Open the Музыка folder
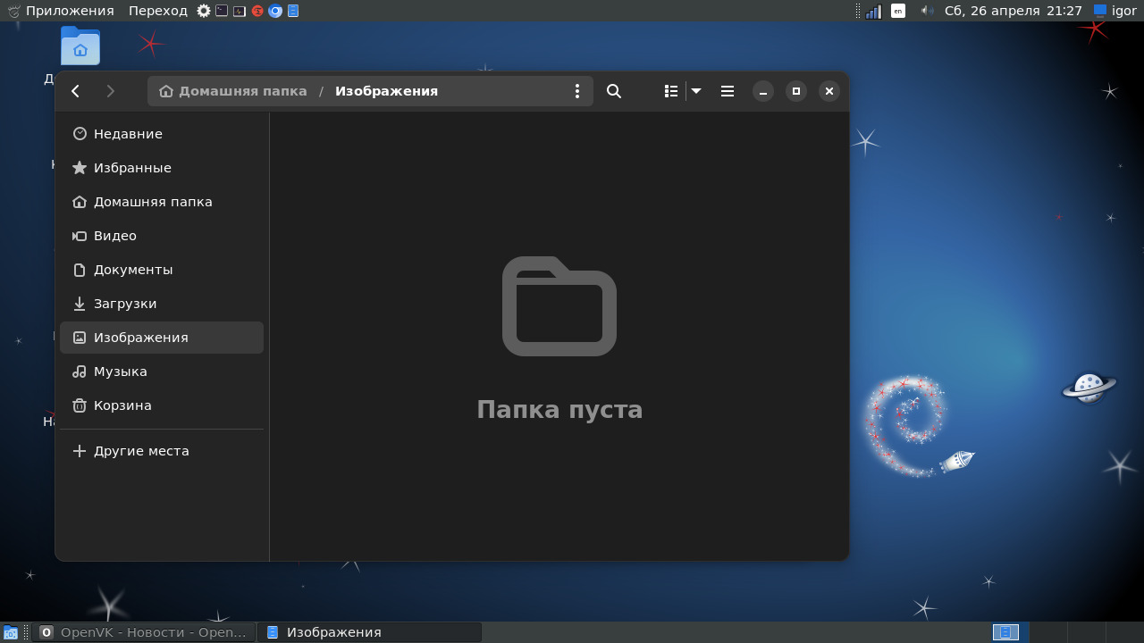Screen dimensions: 1144x643 click(121, 372)
